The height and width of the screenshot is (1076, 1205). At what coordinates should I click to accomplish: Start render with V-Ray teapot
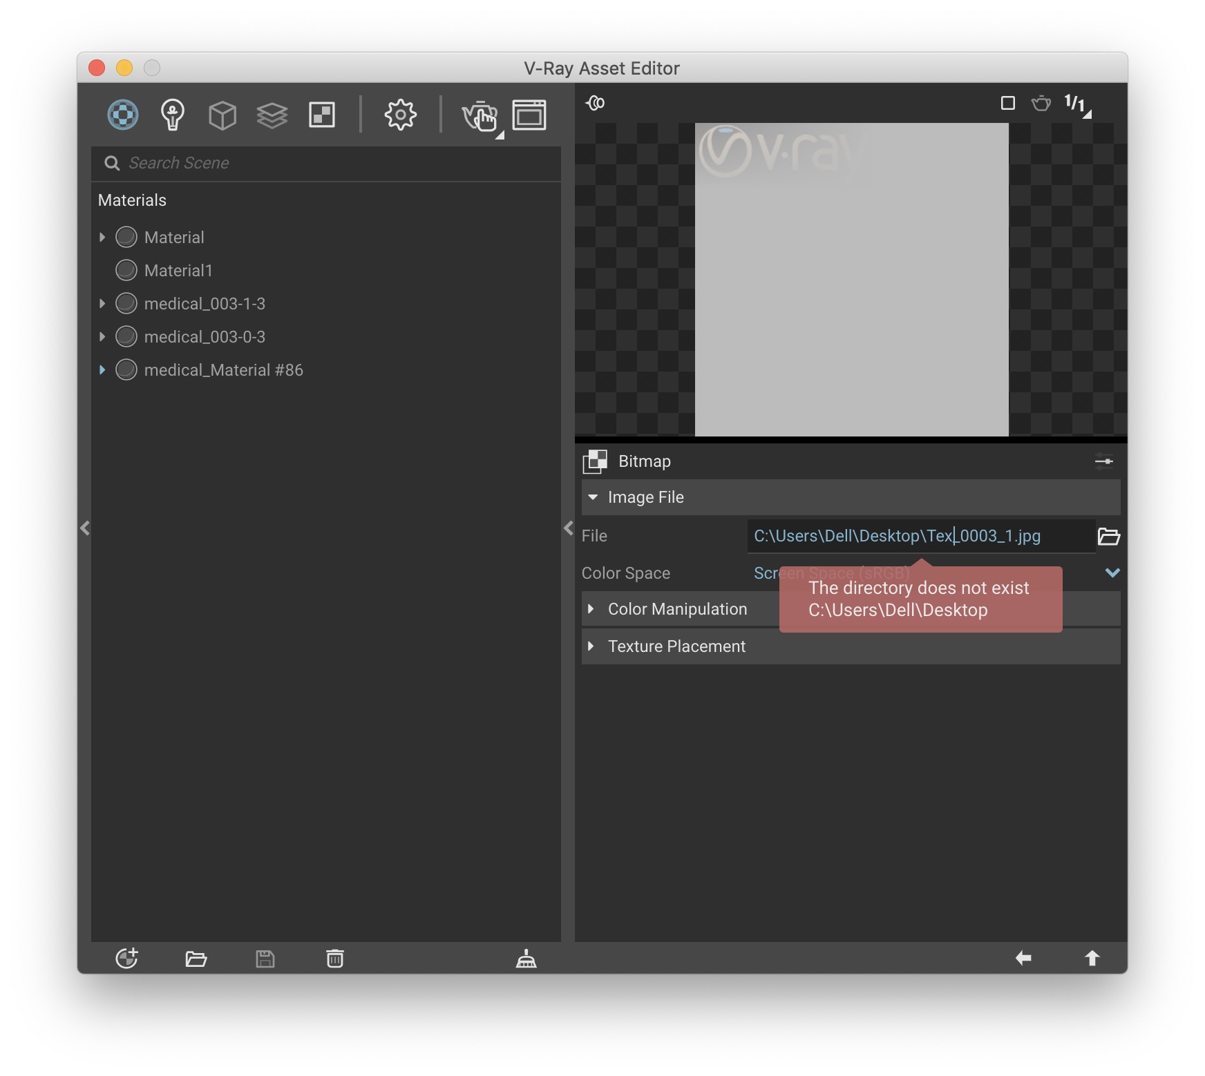(481, 115)
